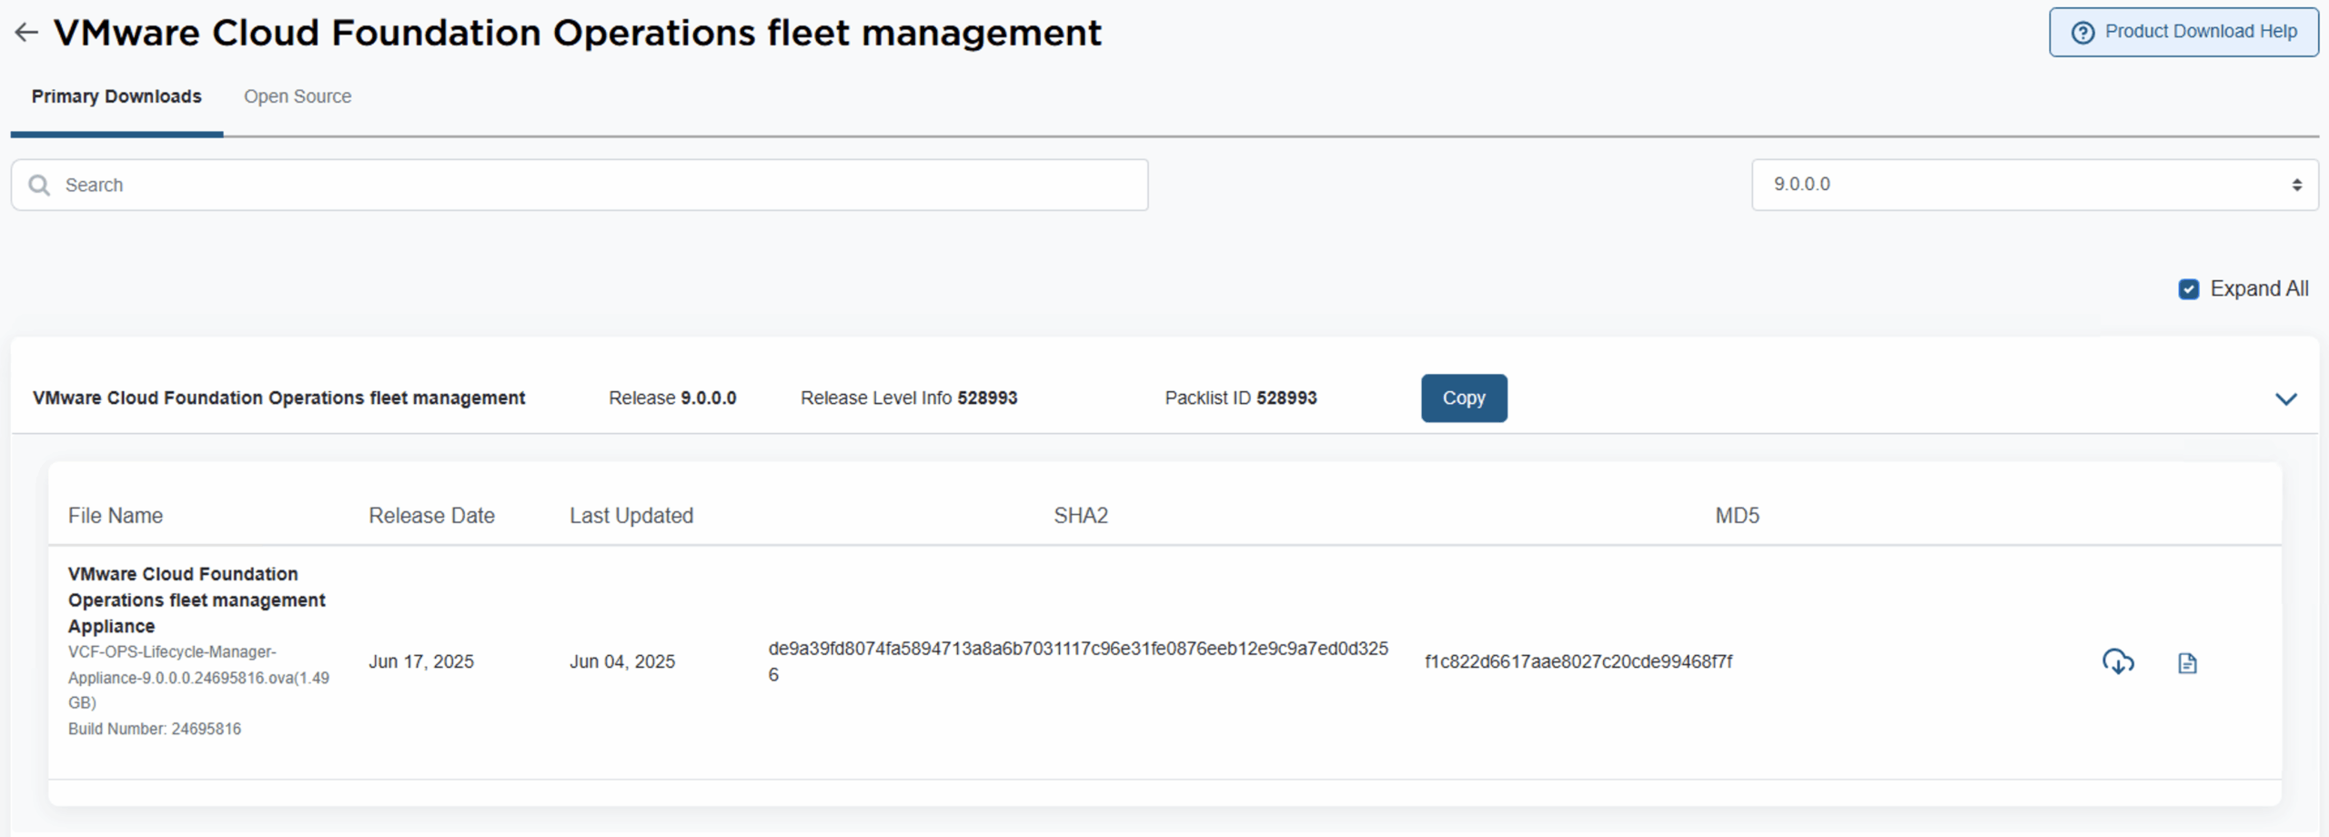Click the Product Download Help button text

pyautogui.click(x=2200, y=32)
